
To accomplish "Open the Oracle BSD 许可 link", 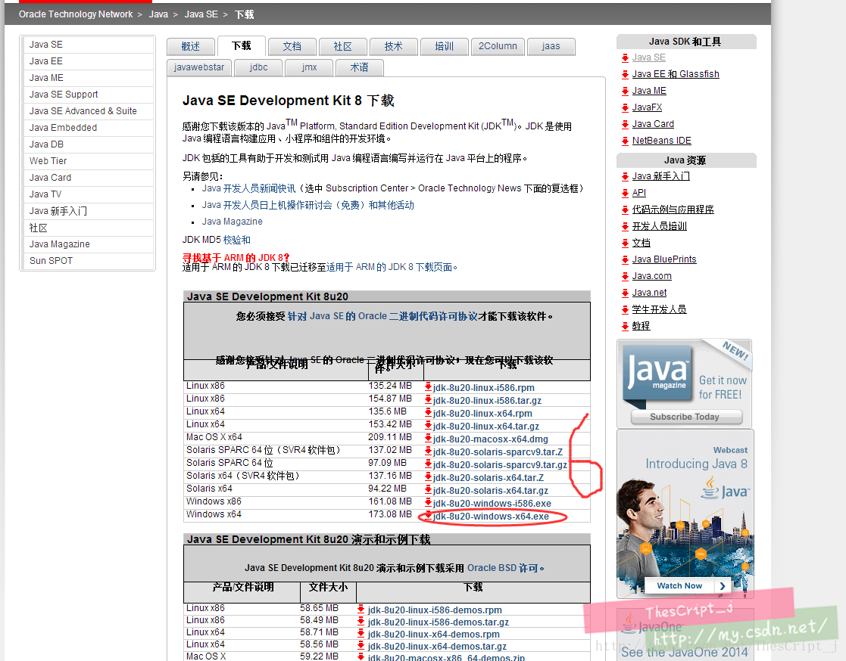I will click(x=502, y=568).
